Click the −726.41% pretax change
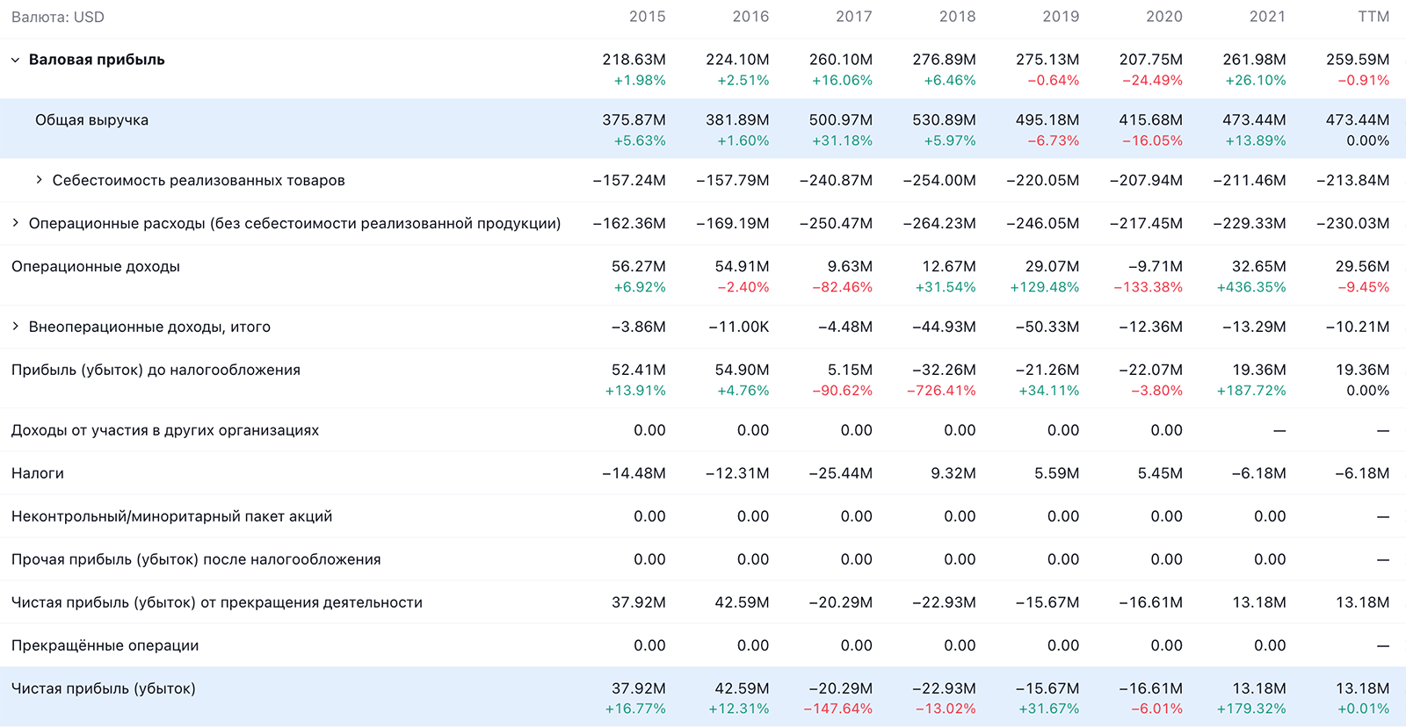 coord(941,391)
